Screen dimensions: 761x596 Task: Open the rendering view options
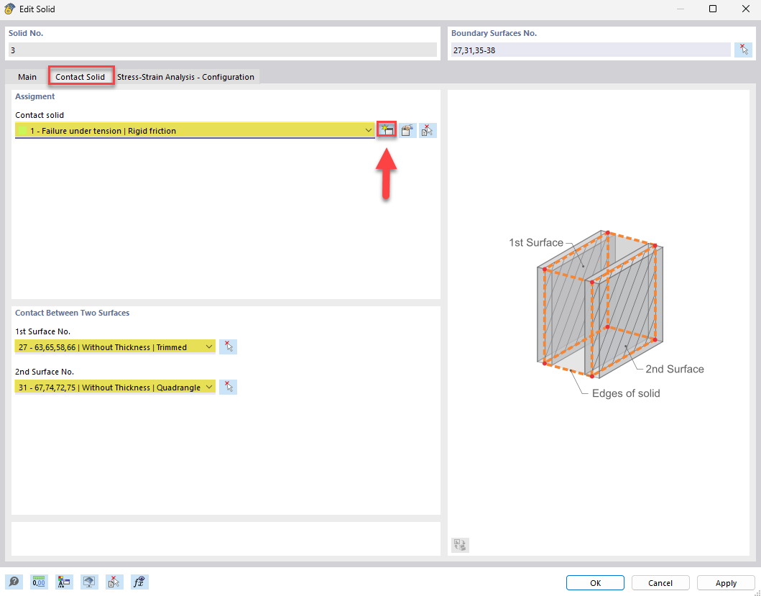(89, 582)
